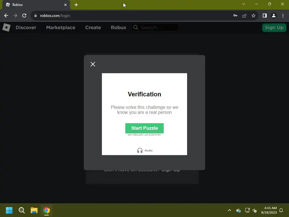
Task: Open Windows taskbar search
Action: (21, 210)
